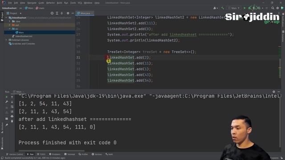The height and width of the screenshot is (160, 285).
Task: Open the Run menu
Action: 66,3
